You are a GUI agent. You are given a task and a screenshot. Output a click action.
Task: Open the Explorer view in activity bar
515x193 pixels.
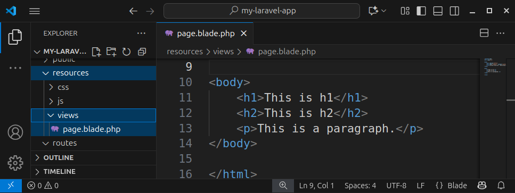point(15,37)
